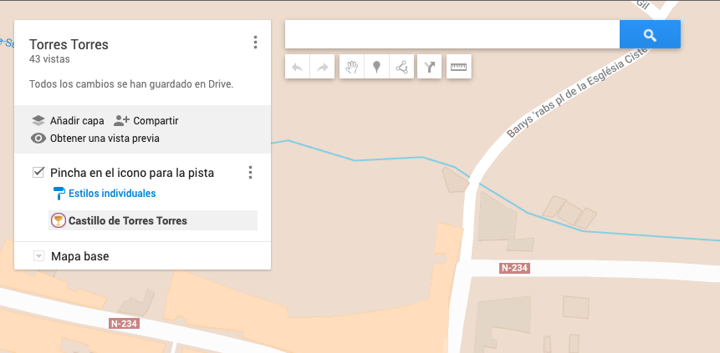Click inside the map search field

pos(452,34)
